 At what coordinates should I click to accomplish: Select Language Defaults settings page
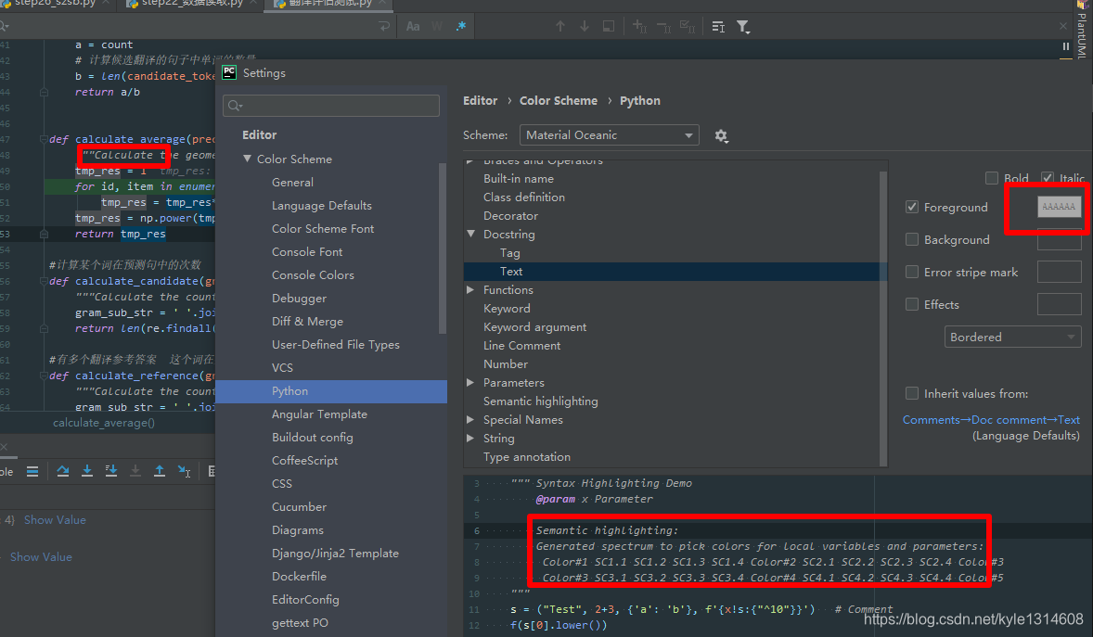321,206
